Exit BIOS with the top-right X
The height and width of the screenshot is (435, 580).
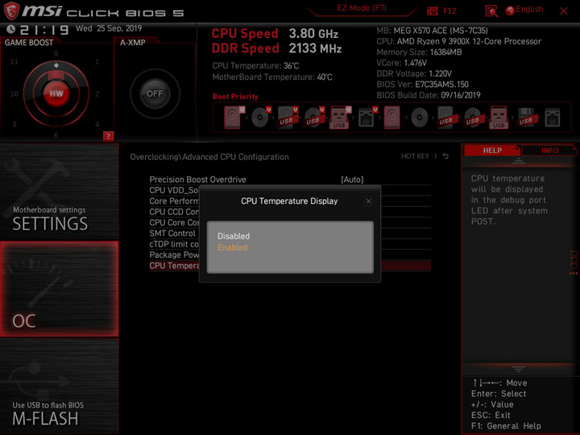(564, 11)
